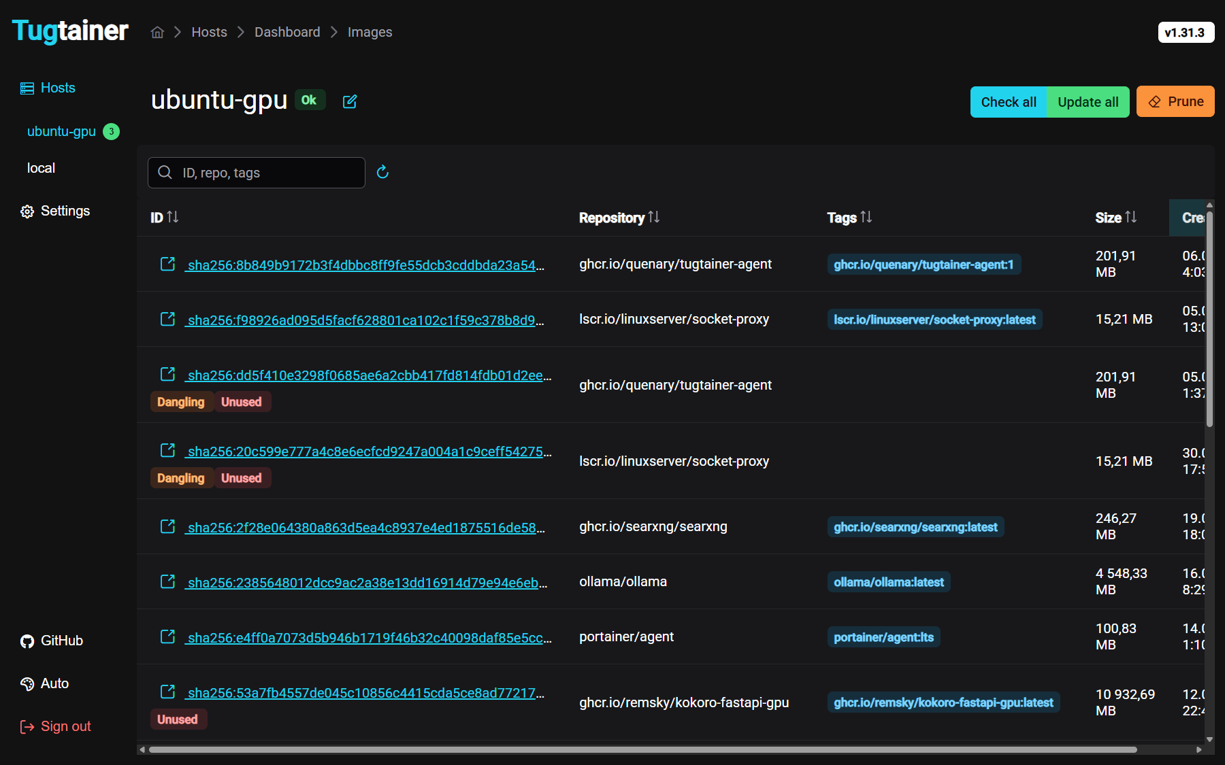The height and width of the screenshot is (765, 1225).
Task: Click the vertical table scrollbar
Action: 1209,319
